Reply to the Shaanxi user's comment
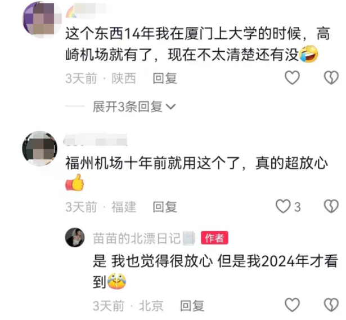Viewport: 346px width, 320px height. tap(165, 78)
